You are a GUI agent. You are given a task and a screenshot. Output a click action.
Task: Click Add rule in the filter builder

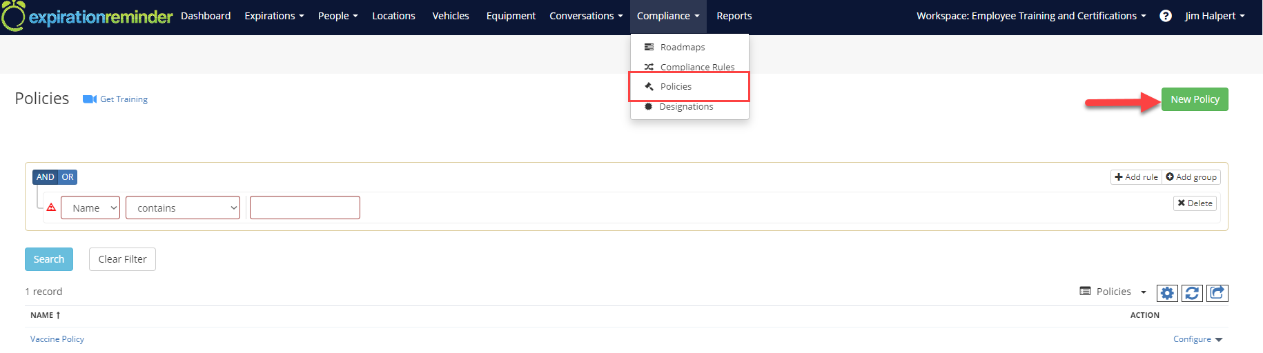[x=1136, y=177]
